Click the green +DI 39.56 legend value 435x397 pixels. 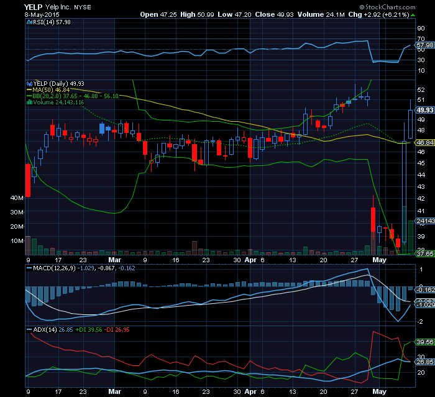click(89, 330)
